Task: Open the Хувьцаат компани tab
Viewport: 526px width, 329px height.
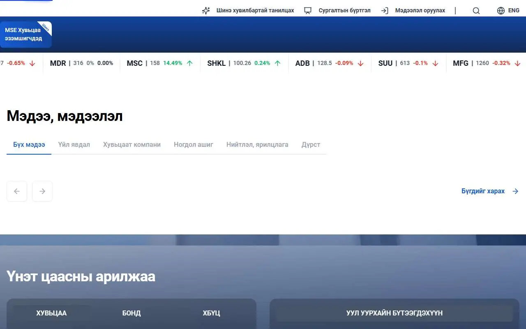Action: pos(132,145)
